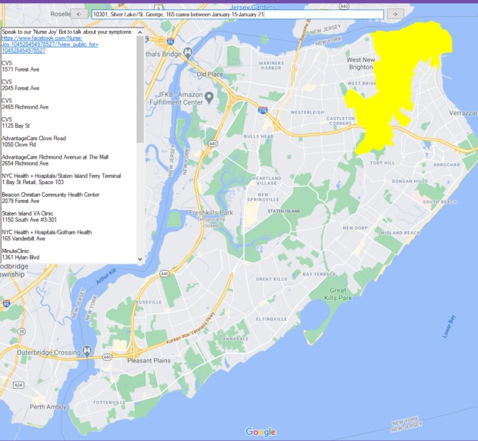Click the previous zip code arrow button
478x441 pixels.
coord(79,14)
